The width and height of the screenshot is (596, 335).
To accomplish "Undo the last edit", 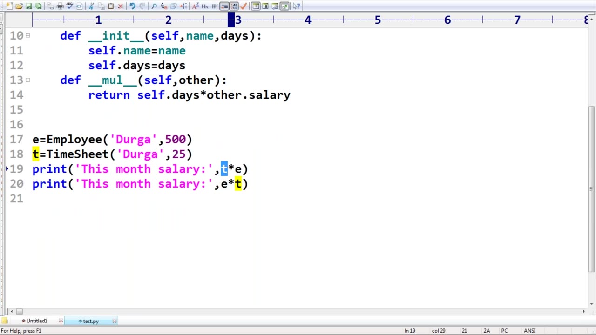I will (132, 6).
